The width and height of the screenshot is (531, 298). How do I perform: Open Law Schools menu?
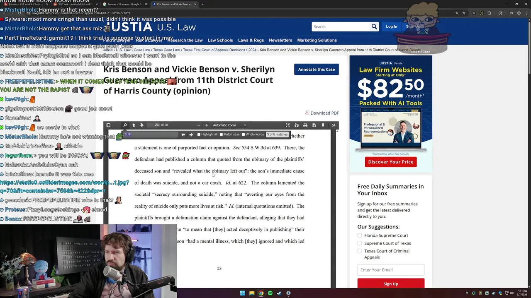click(220, 40)
